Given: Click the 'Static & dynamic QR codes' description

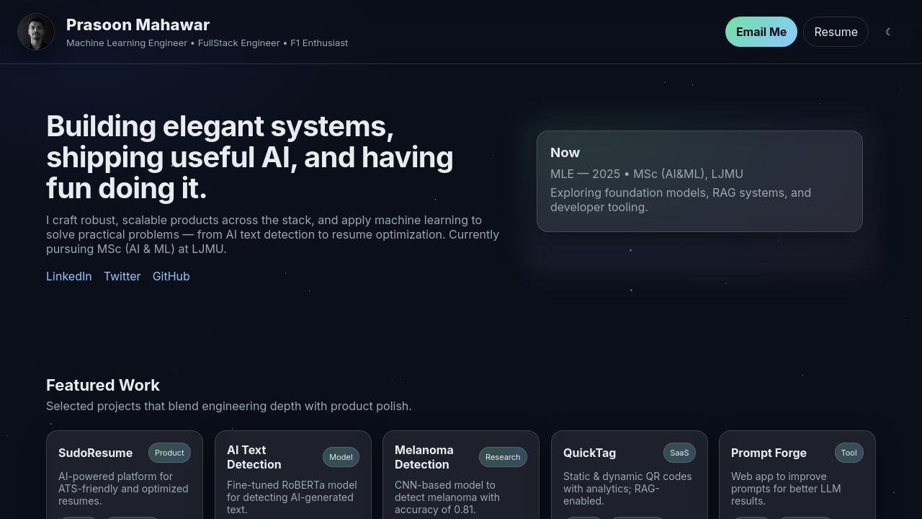Looking at the screenshot, I should 627,489.
